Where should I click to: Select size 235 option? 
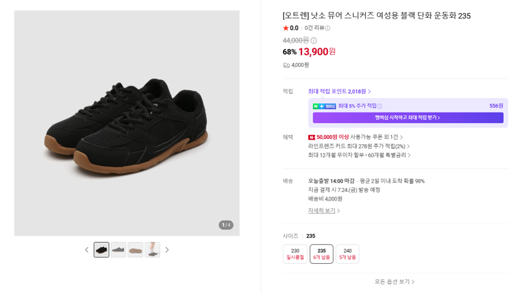[321, 254]
